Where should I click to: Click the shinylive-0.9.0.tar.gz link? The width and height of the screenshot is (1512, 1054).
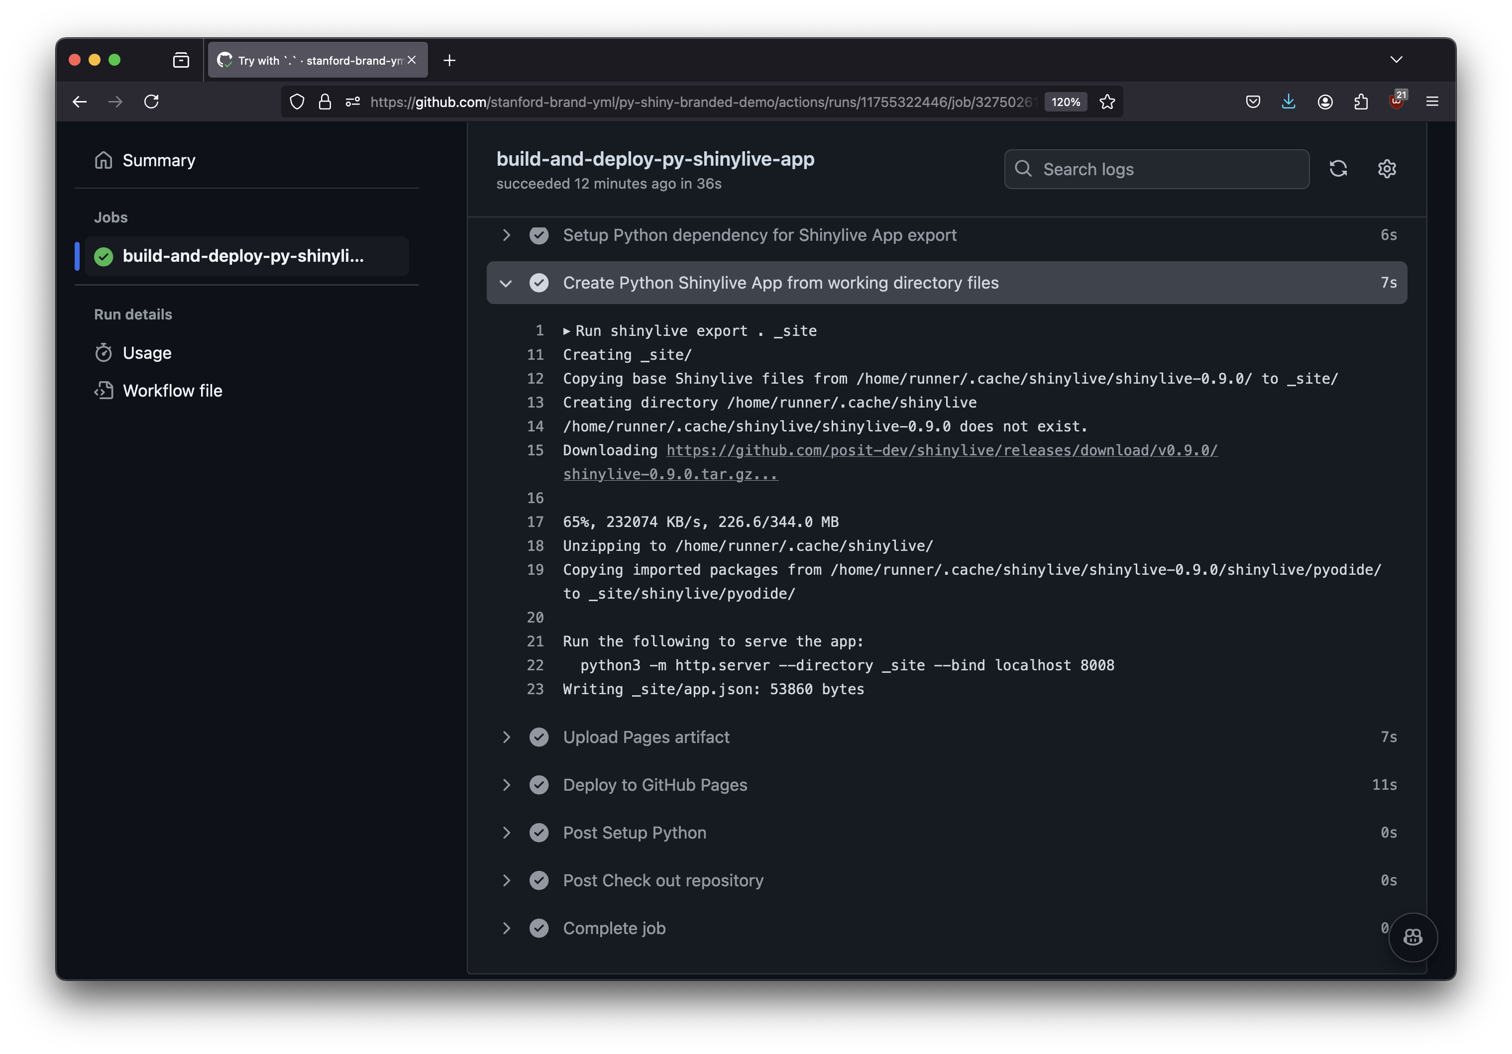pyautogui.click(x=670, y=474)
